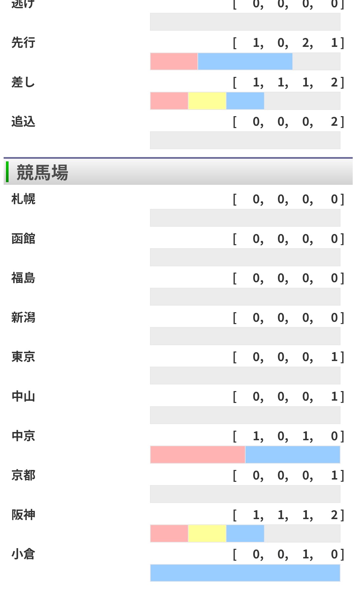Click the pink segment in 差し bar
The height and width of the screenshot is (597, 356).
pos(169,101)
